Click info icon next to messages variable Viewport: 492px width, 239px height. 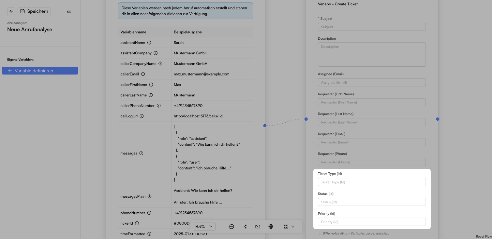[141, 153]
